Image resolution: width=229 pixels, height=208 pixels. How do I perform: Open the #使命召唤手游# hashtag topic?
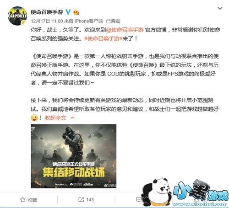click(x=103, y=38)
